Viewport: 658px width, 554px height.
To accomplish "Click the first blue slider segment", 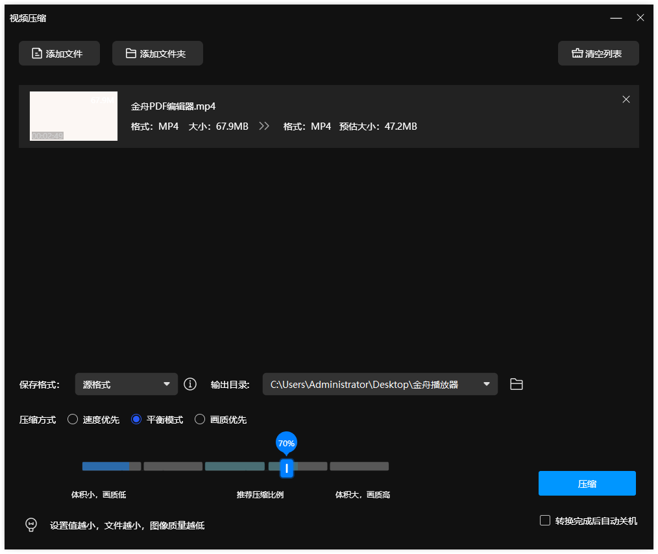I will (112, 466).
